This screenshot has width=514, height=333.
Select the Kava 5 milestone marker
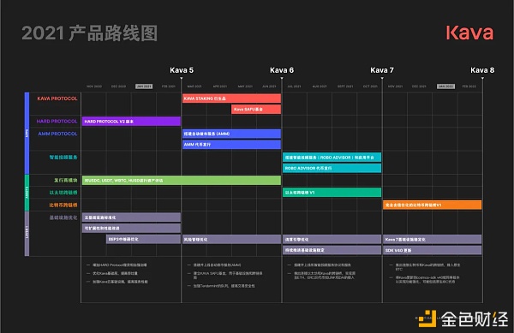182,70
